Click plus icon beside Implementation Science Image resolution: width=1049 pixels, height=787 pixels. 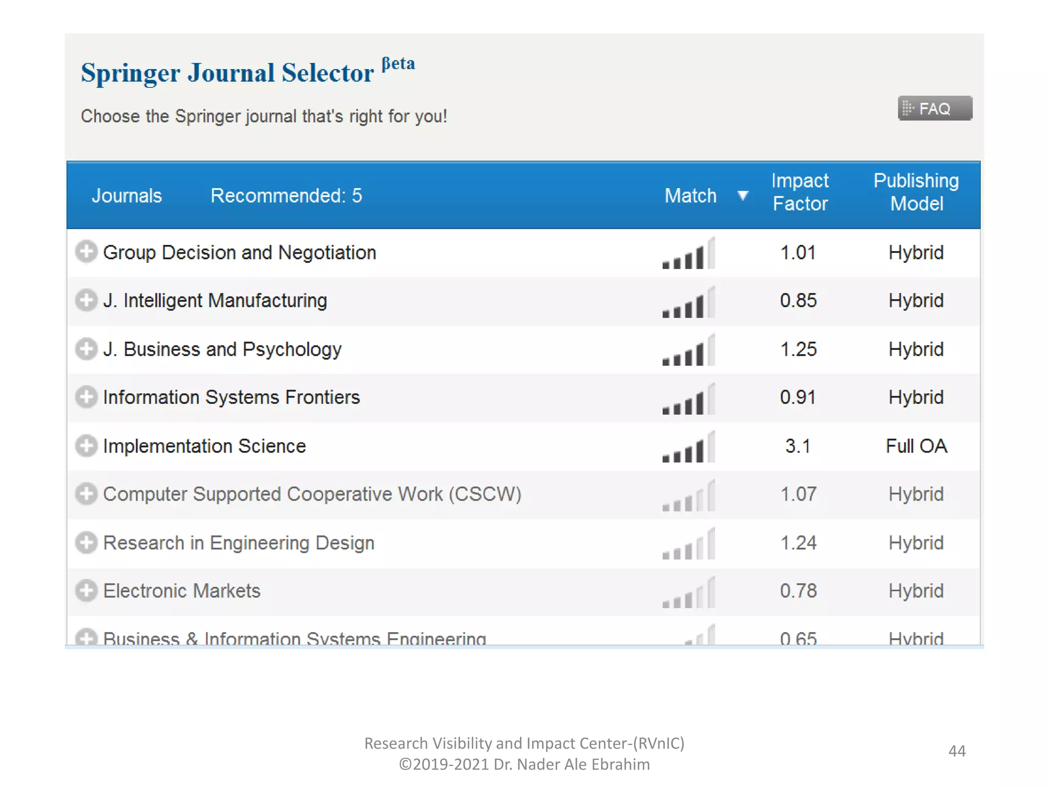point(86,446)
